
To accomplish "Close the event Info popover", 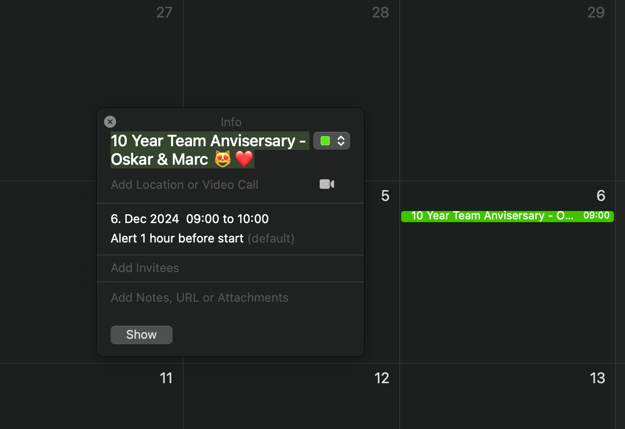I will pos(110,122).
